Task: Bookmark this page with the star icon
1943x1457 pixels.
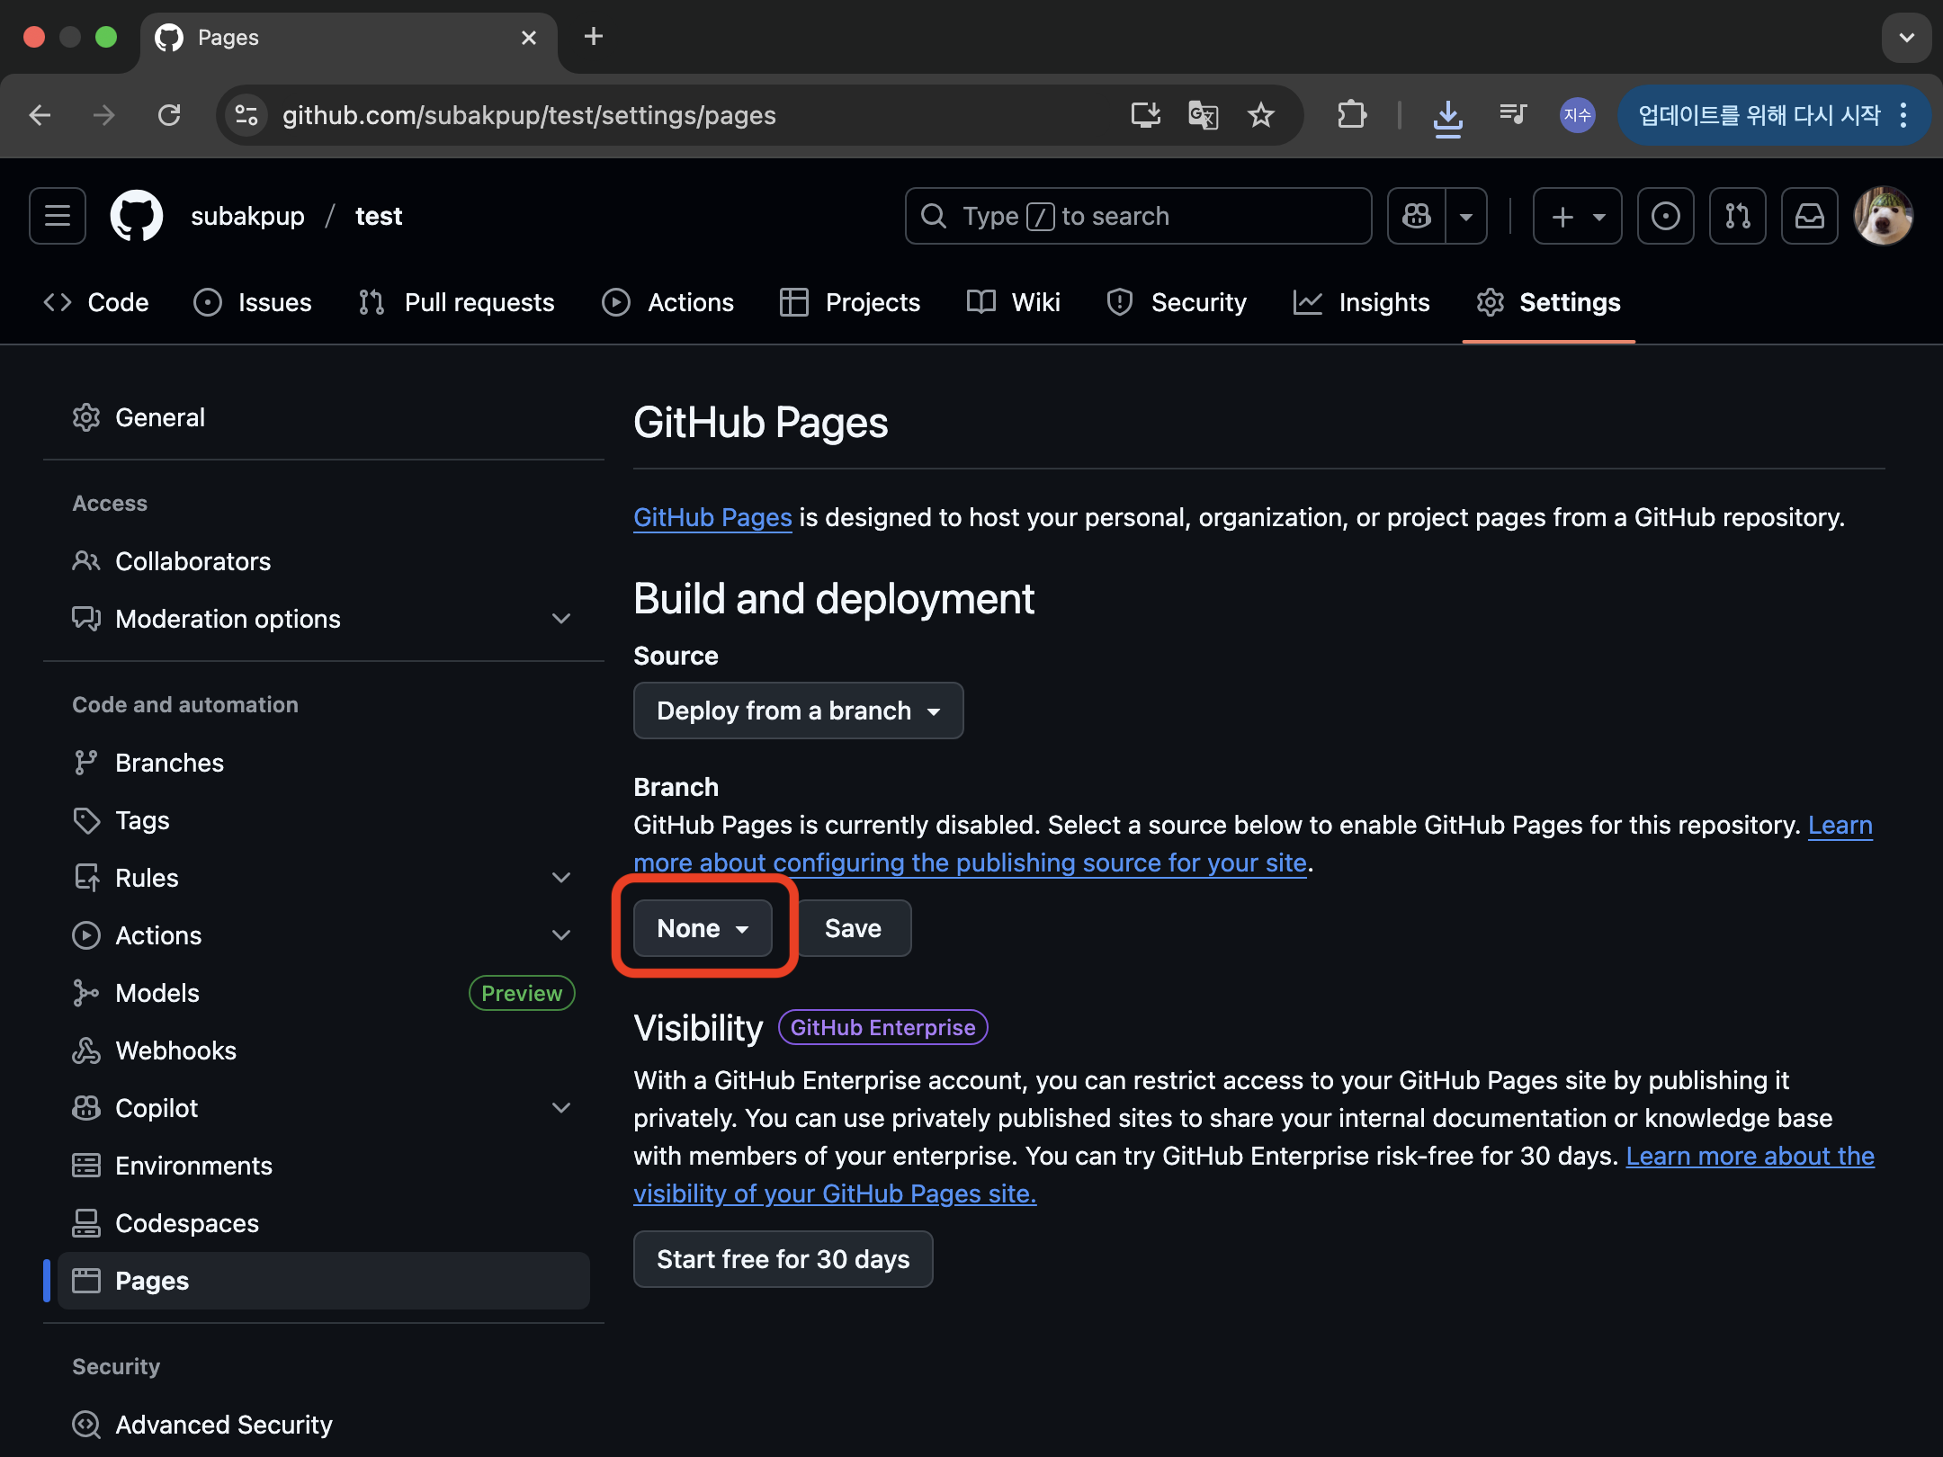Action: (1261, 115)
